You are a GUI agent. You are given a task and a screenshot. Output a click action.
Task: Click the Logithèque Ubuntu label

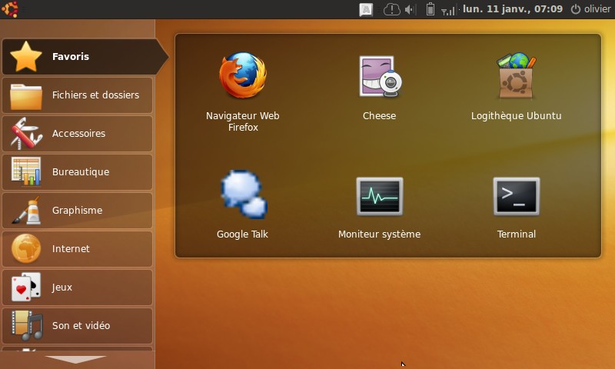point(516,115)
